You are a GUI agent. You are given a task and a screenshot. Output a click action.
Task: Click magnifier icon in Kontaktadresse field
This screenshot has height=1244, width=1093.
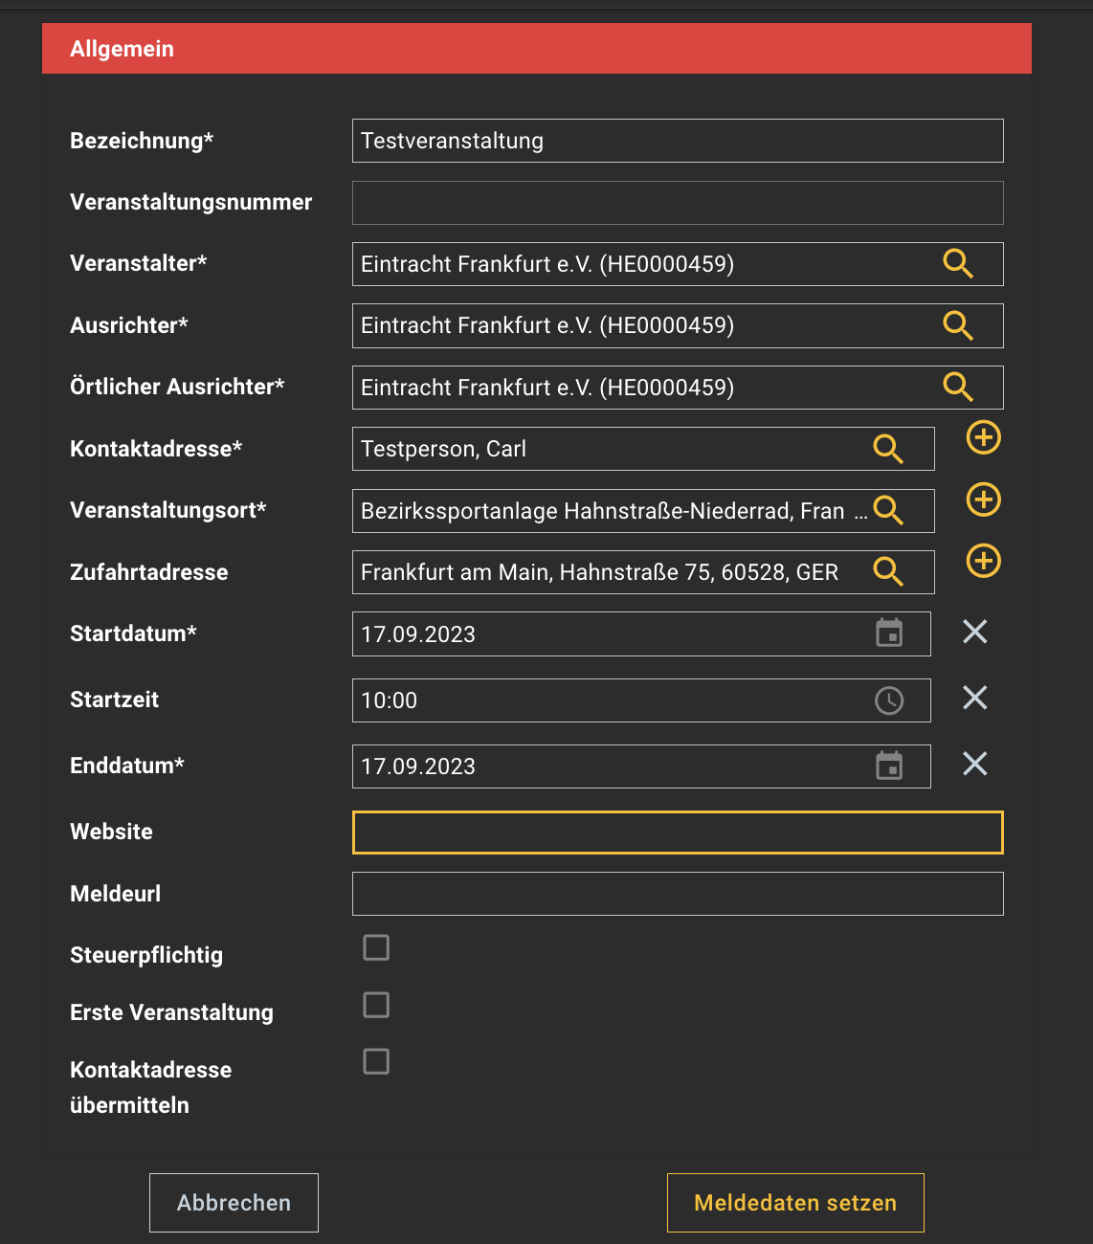point(888,449)
